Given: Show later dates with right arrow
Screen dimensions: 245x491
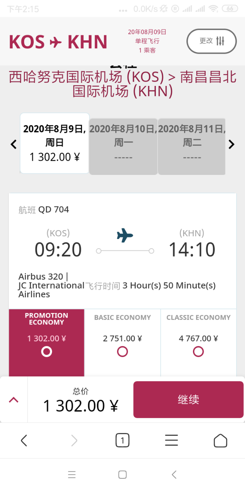Looking at the screenshot, I should pos(231,144).
